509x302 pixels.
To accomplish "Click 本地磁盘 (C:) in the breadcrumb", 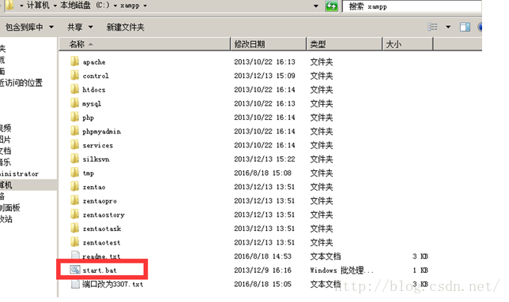I will tap(85, 6).
